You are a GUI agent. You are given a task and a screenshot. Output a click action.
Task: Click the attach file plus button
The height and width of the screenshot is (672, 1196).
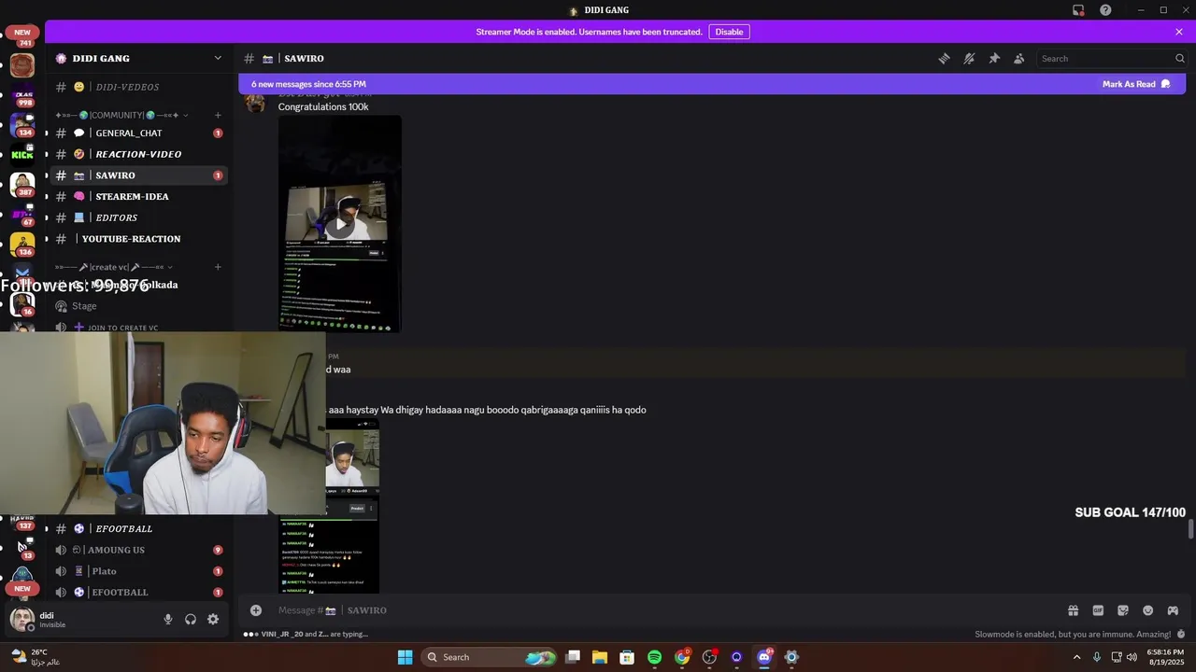tap(255, 610)
